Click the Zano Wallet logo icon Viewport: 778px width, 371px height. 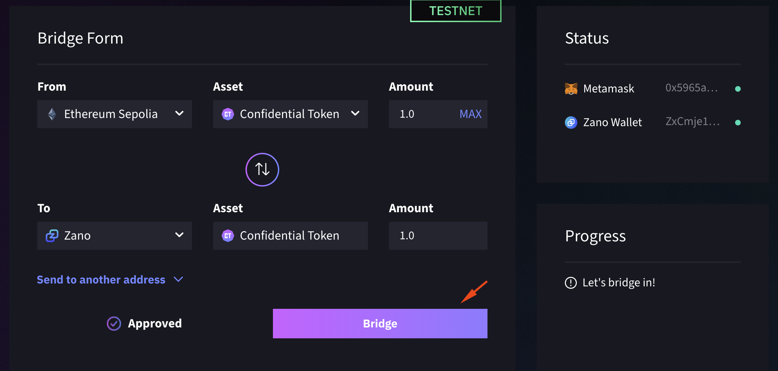(571, 122)
